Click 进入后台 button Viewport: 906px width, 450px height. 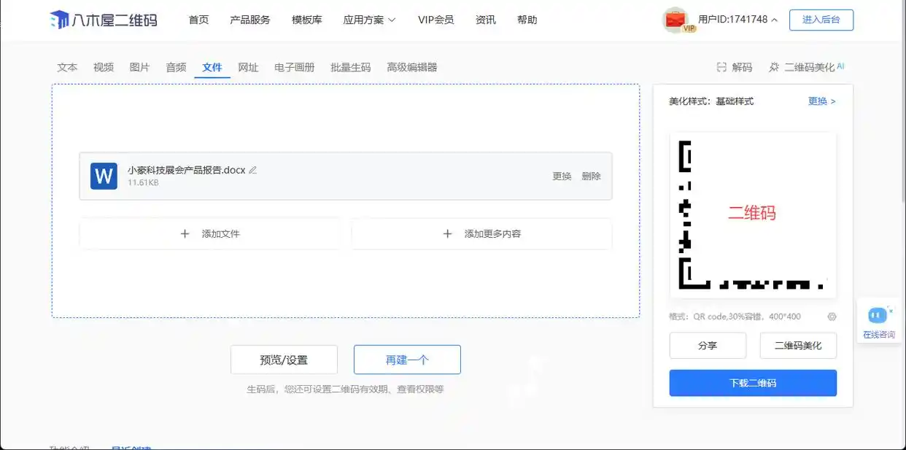(x=821, y=20)
